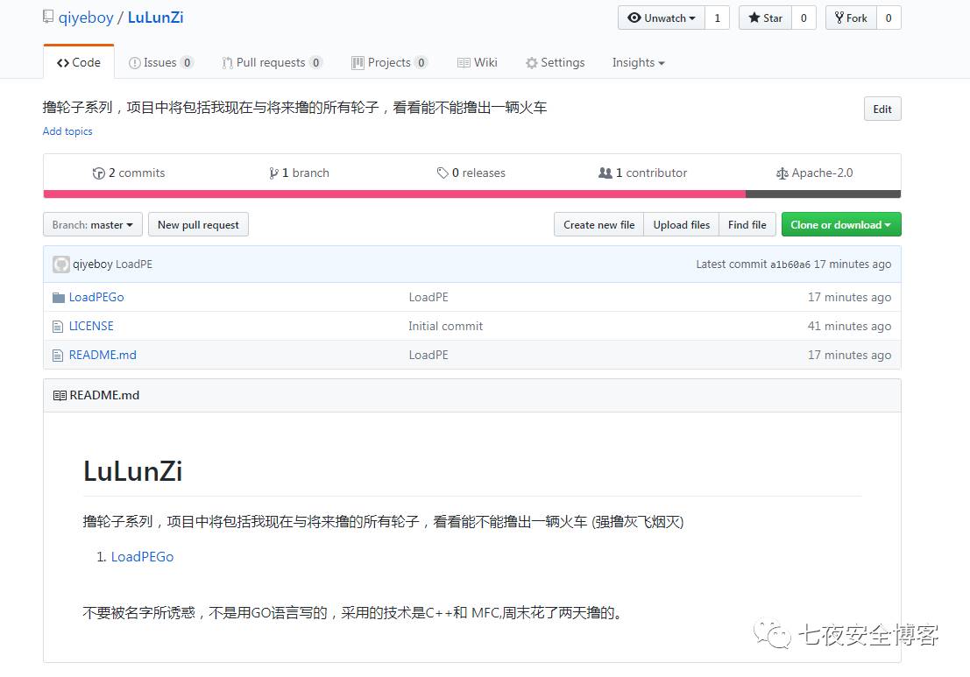Open the LoadPE latest commit message

133,264
